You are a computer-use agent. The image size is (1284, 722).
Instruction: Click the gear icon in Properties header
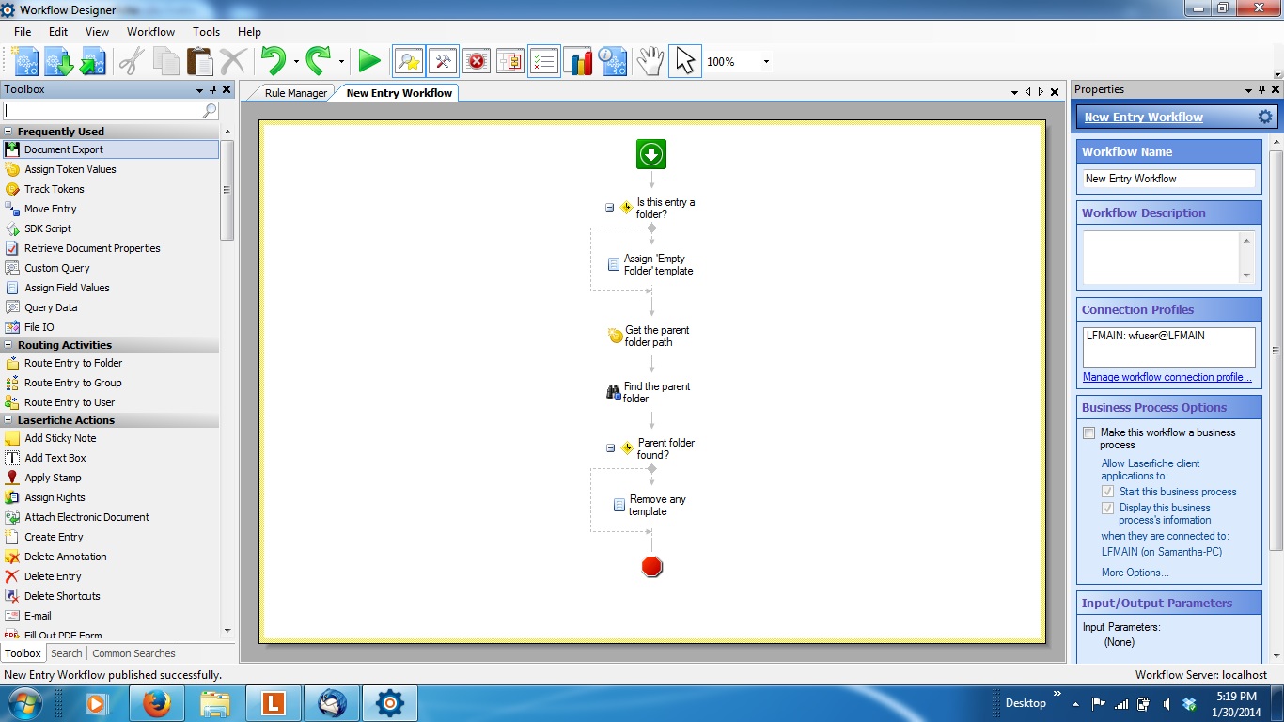(x=1265, y=117)
